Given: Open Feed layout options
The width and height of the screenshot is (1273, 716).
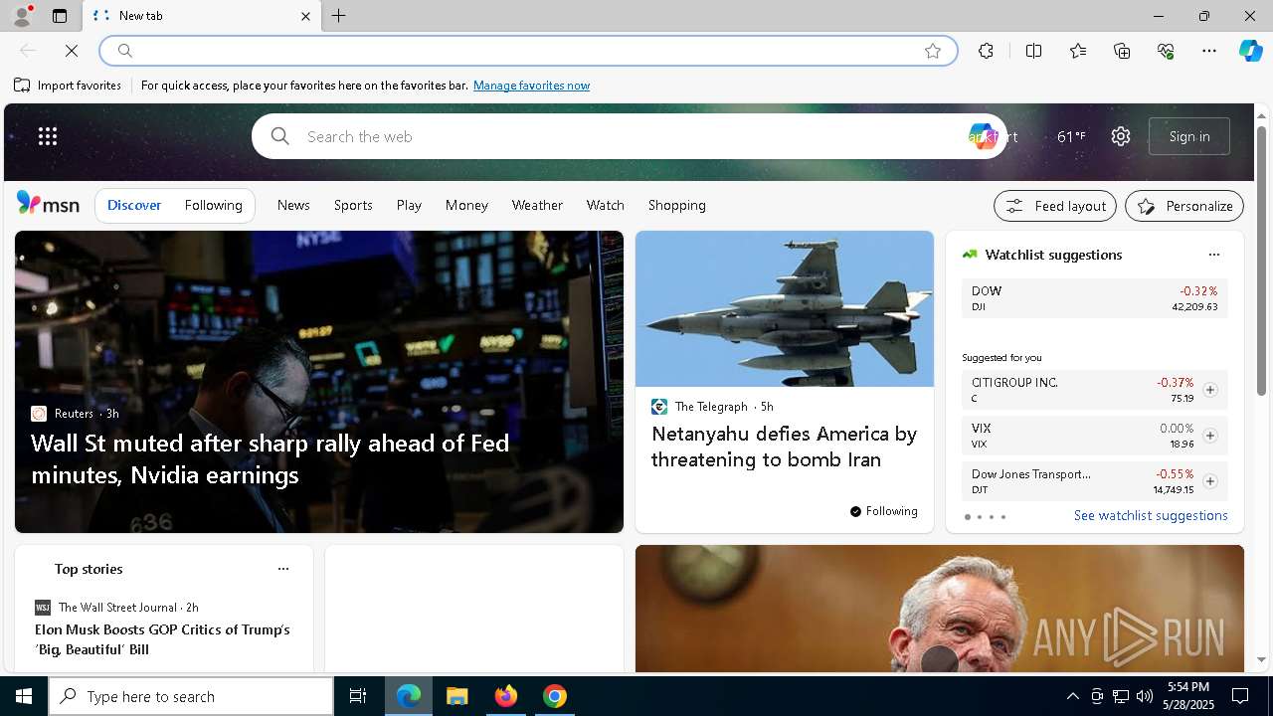Looking at the screenshot, I should pyautogui.click(x=1055, y=206).
